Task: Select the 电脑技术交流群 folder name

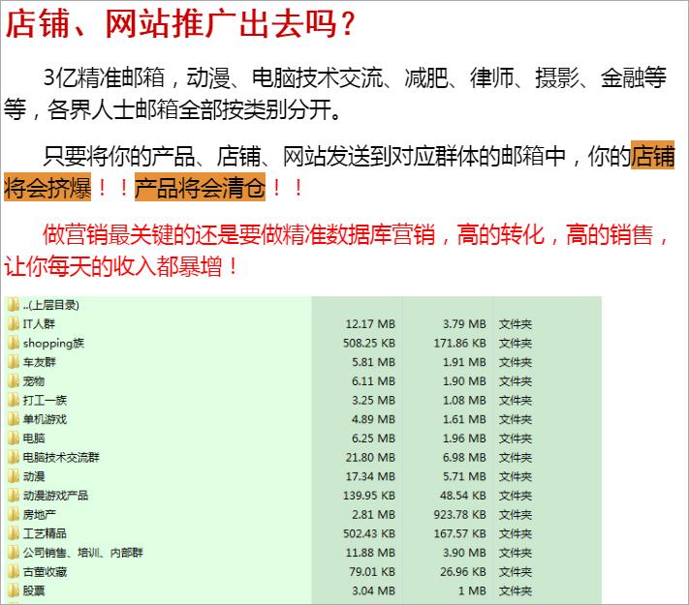Action: tap(61, 458)
